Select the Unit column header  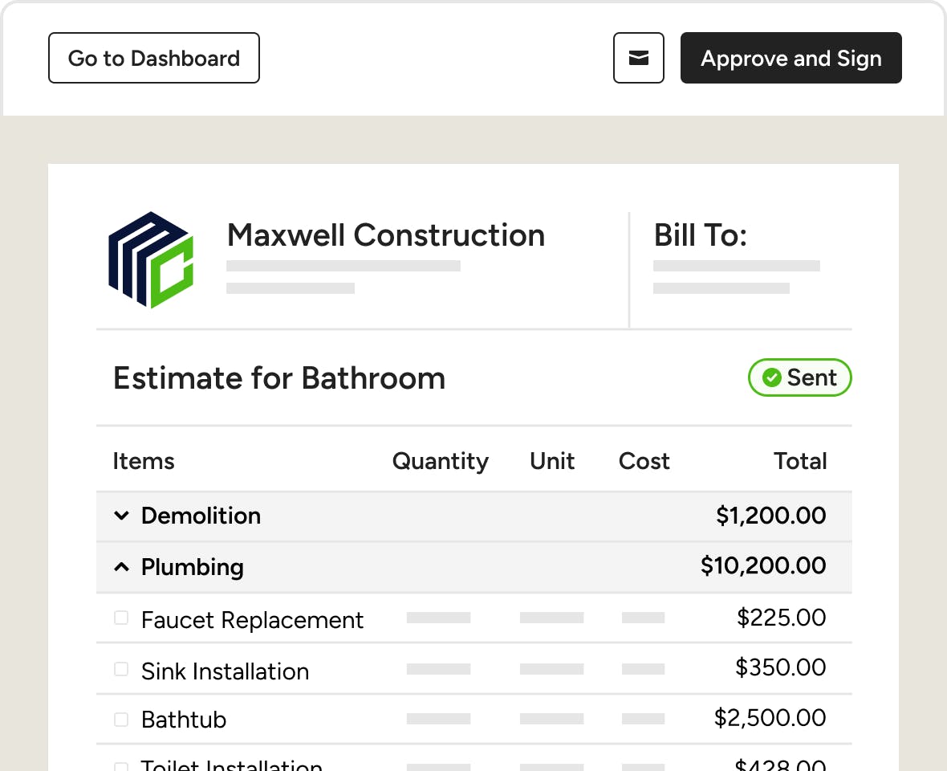(552, 461)
